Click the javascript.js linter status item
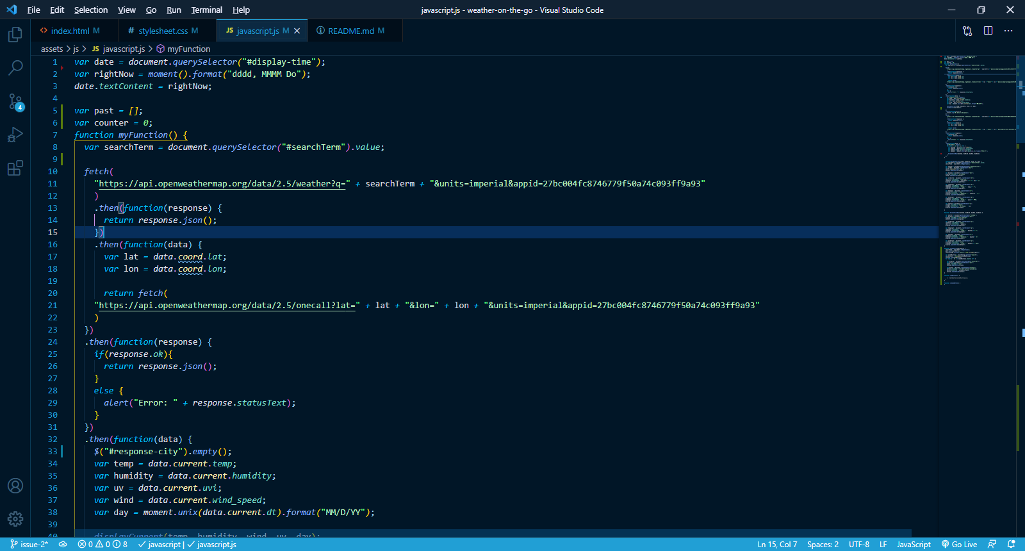 [x=212, y=545]
